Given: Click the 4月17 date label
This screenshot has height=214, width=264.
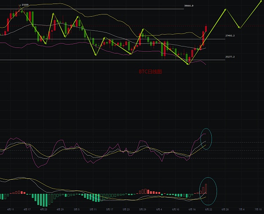Looking at the screenshot, I should click(27, 209).
